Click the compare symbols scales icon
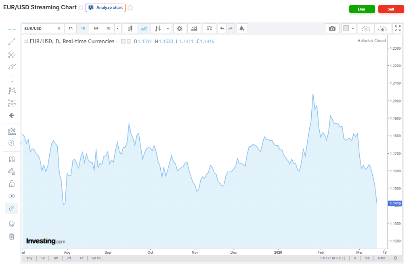Image resolution: width=409 pixels, height=265 pixels. pyautogui.click(x=209, y=28)
